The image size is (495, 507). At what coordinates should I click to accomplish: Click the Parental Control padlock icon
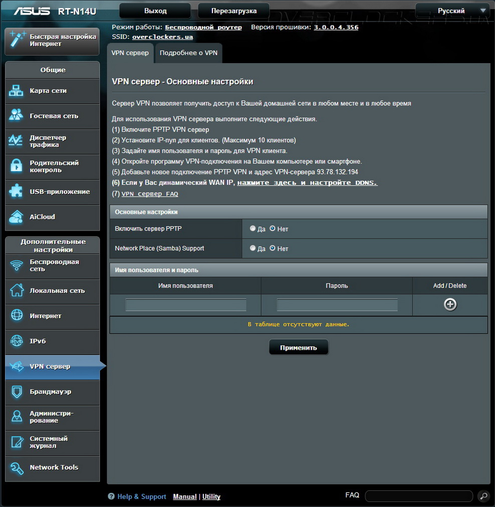tap(17, 166)
